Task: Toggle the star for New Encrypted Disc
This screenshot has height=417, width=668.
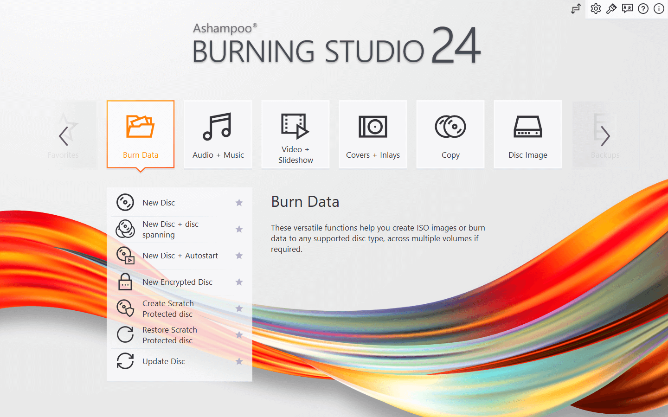Action: pos(239,282)
